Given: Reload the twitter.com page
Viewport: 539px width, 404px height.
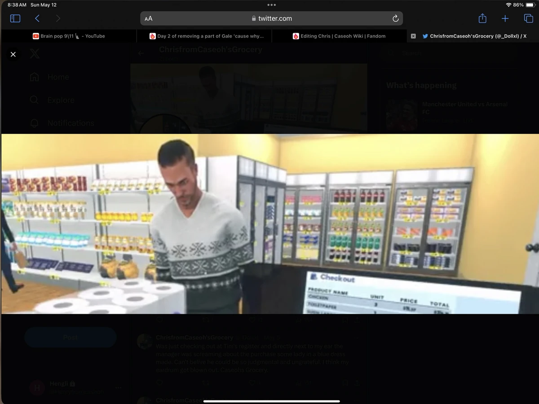Looking at the screenshot, I should [x=395, y=18].
